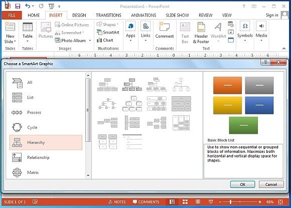Start Slide Show from status bar icon
The image size is (291, 208).
click(x=211, y=202)
